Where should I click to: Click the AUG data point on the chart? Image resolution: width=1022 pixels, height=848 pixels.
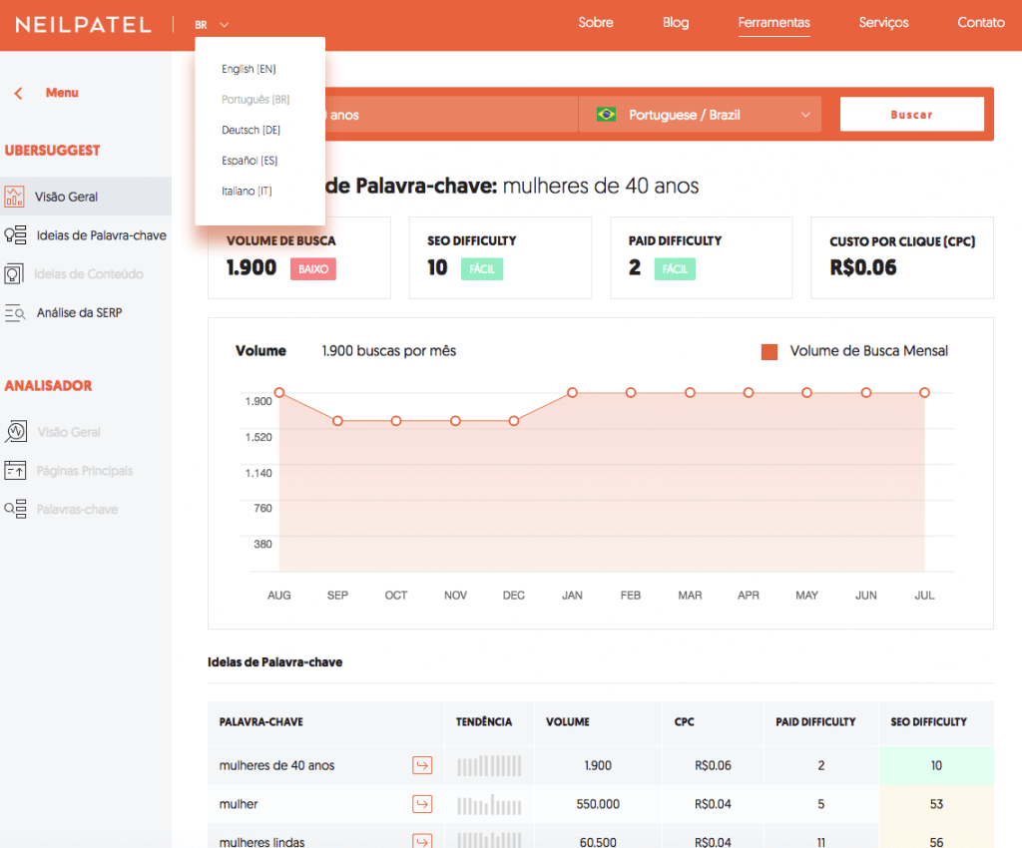tap(279, 392)
